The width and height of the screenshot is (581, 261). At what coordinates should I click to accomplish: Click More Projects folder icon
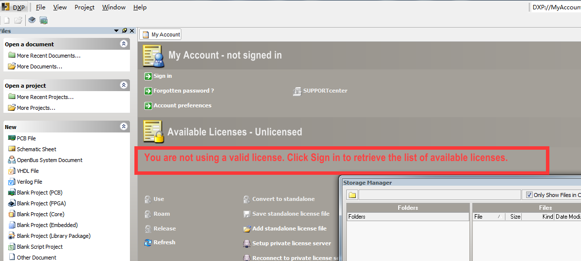pyautogui.click(x=11, y=108)
